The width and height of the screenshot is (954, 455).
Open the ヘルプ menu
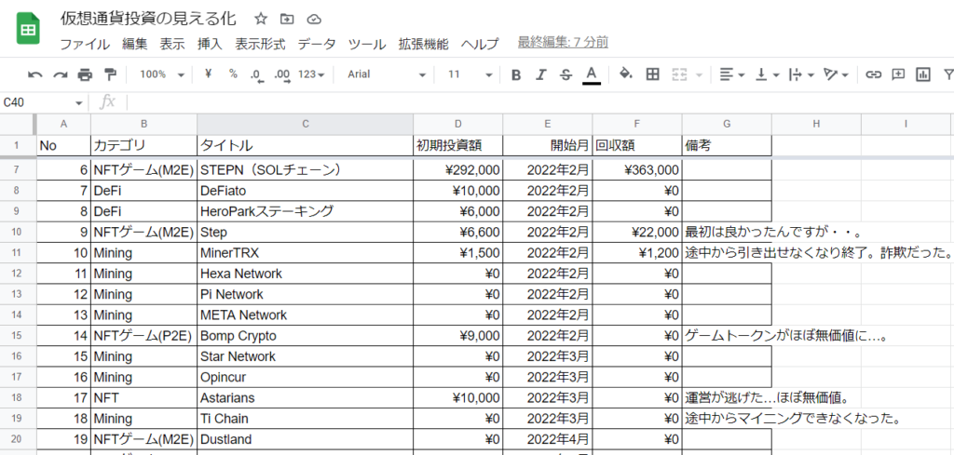point(480,45)
